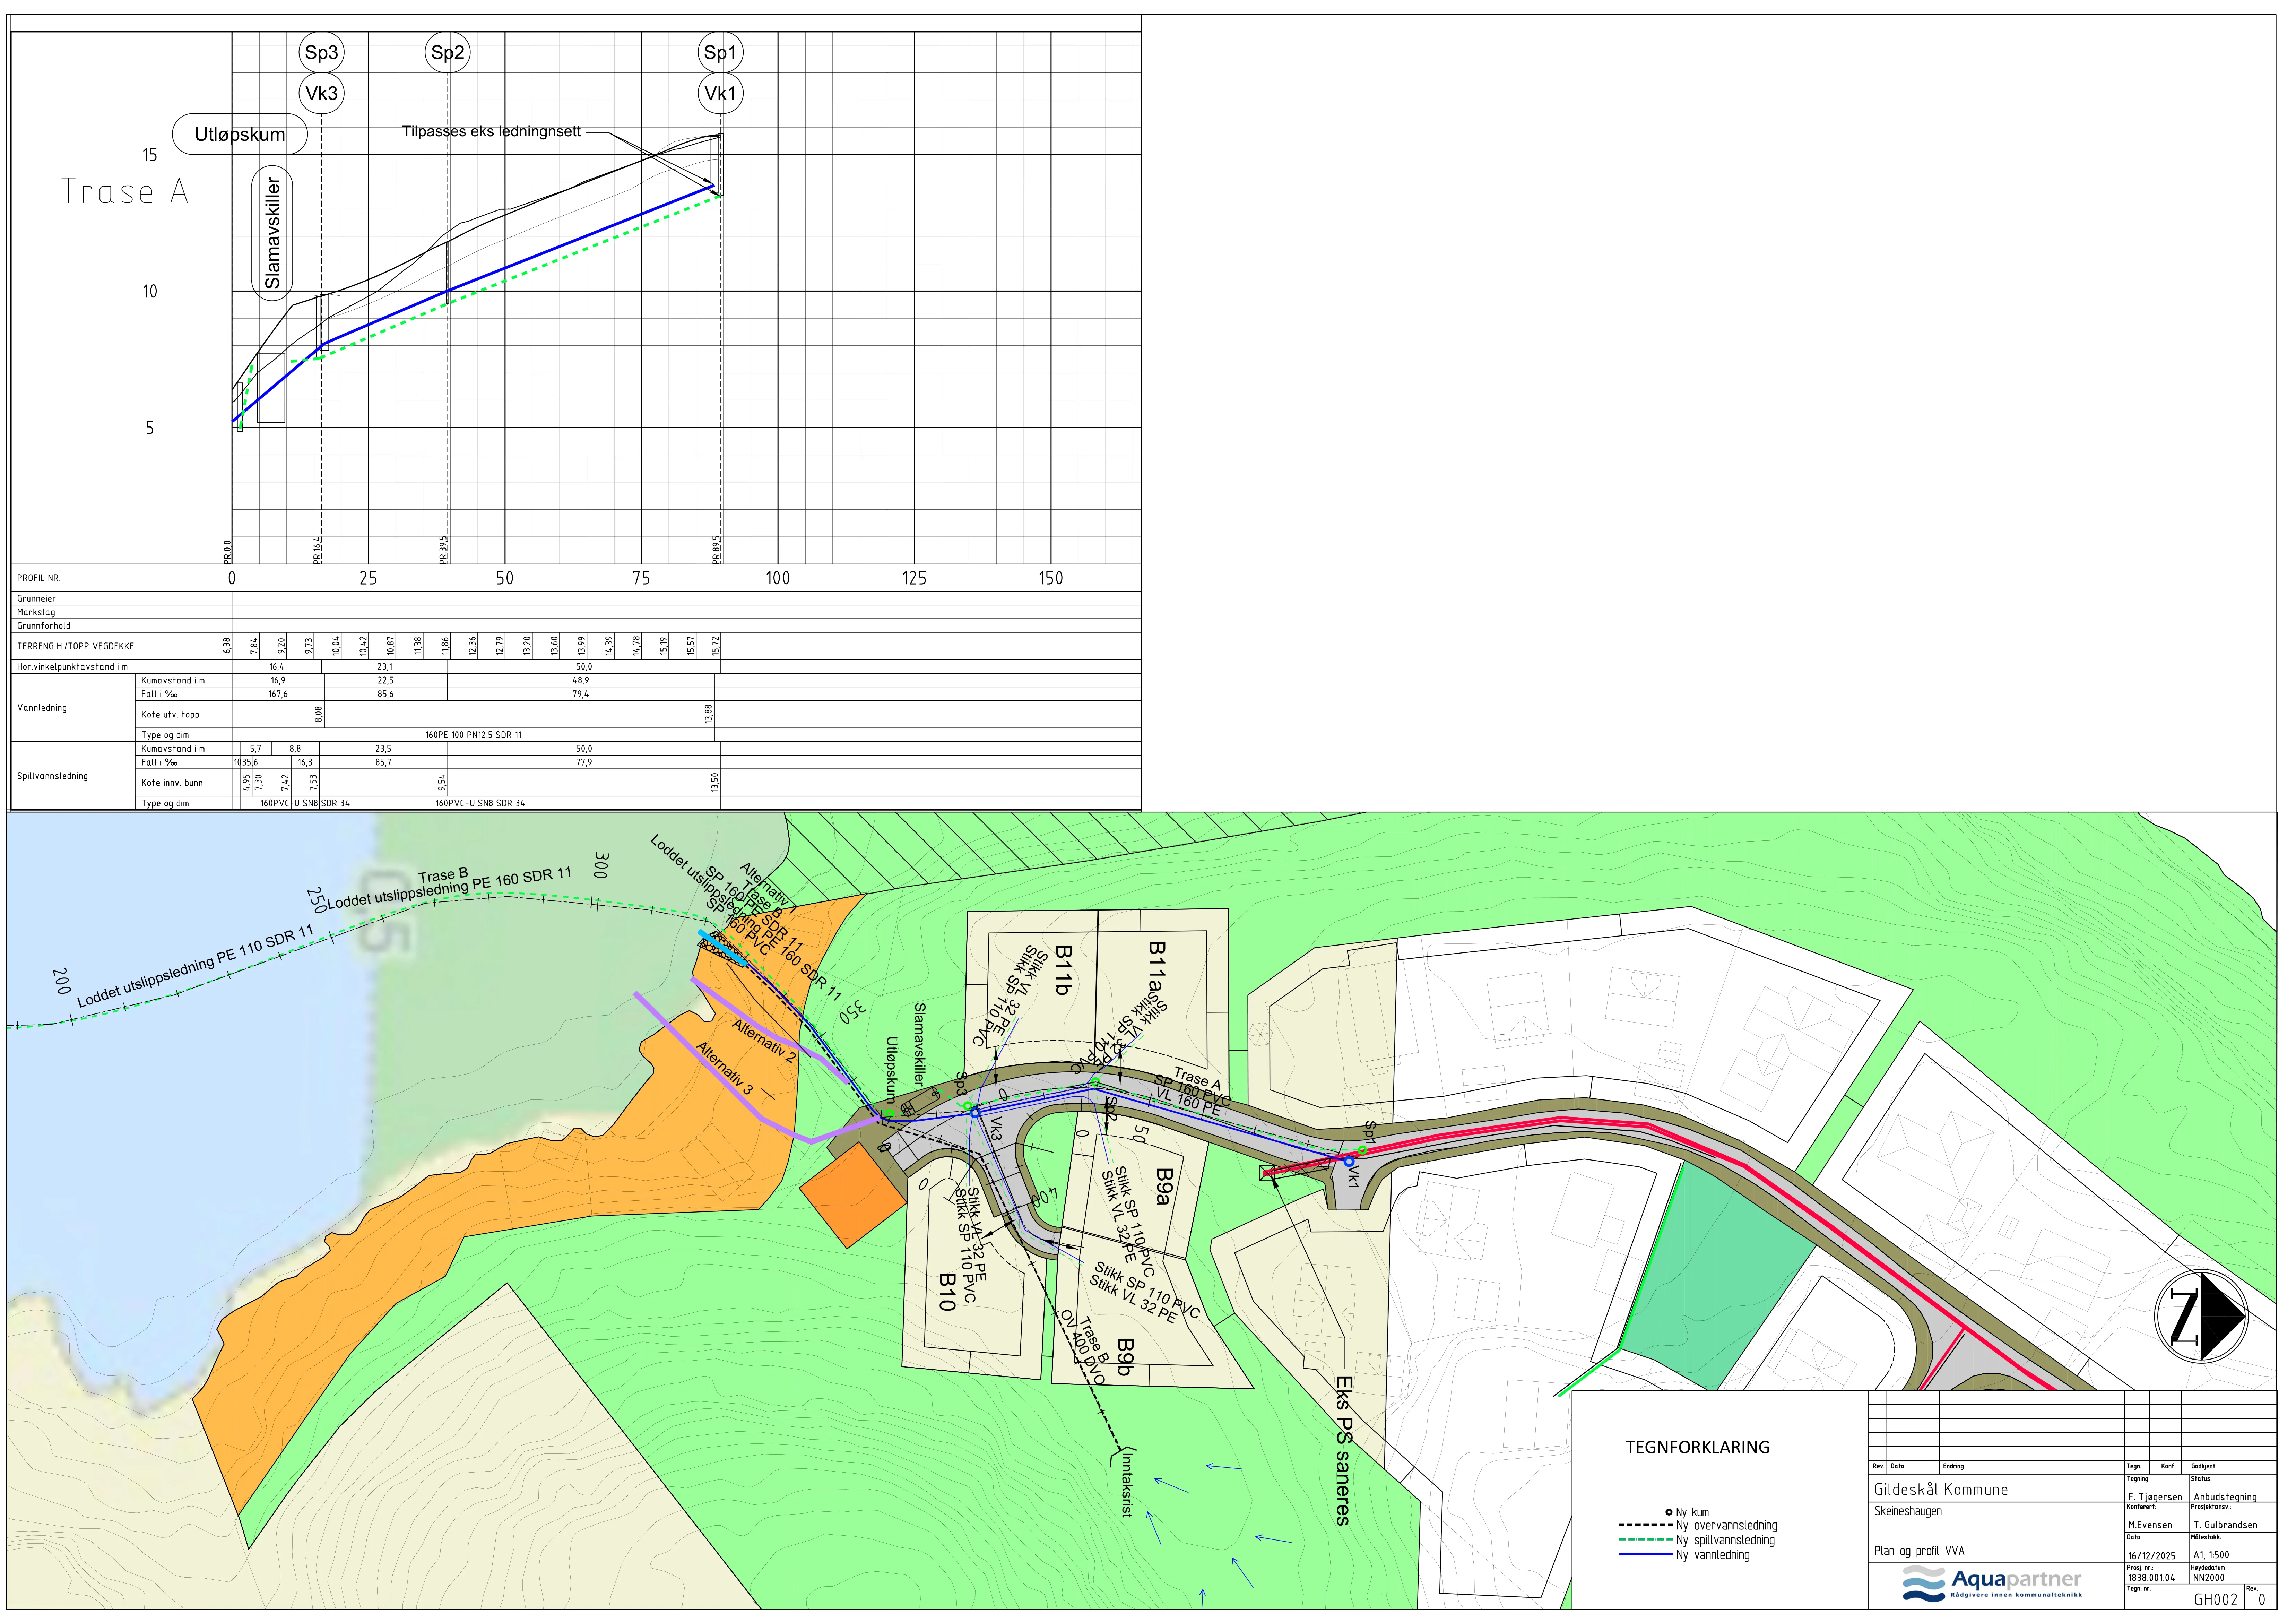
Task: Click the vertical Slamavskiller label in the profile
Action: (272, 233)
